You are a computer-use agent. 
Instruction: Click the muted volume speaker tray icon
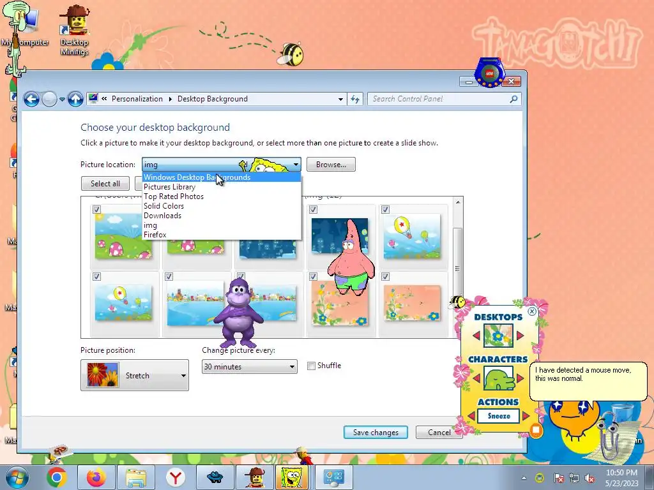tap(589, 478)
